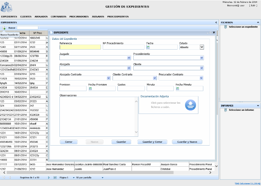Expand the Procurador Contrario dropdown
The width and height of the screenshot is (261, 186).
click(x=202, y=78)
